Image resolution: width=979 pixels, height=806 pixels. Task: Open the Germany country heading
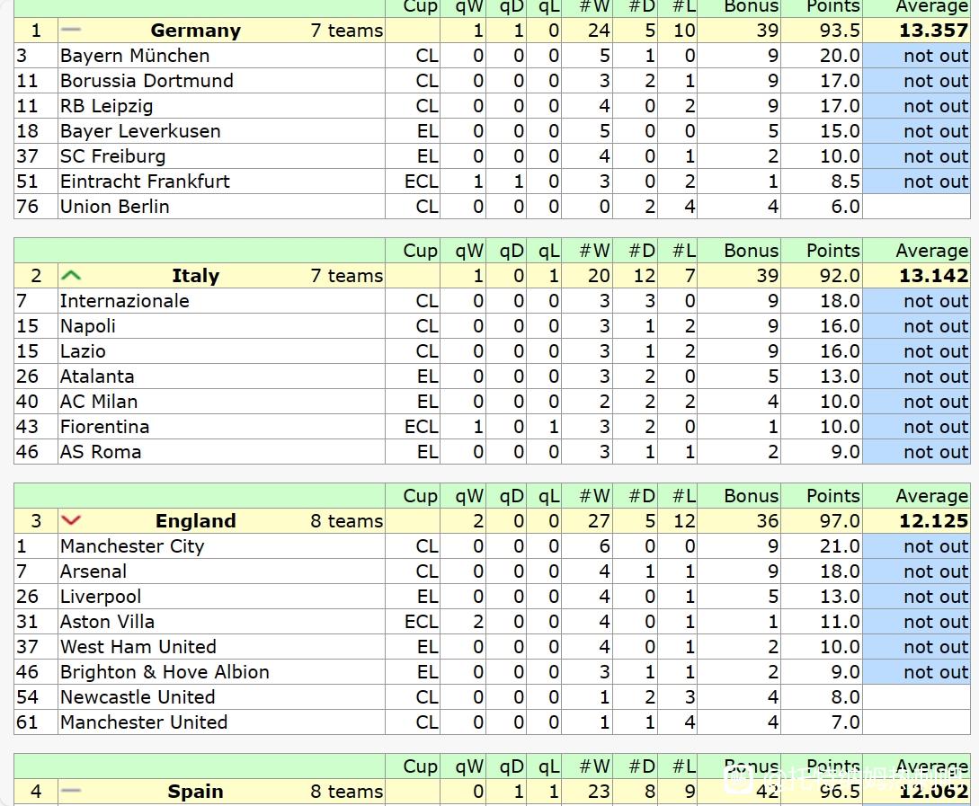(x=195, y=30)
